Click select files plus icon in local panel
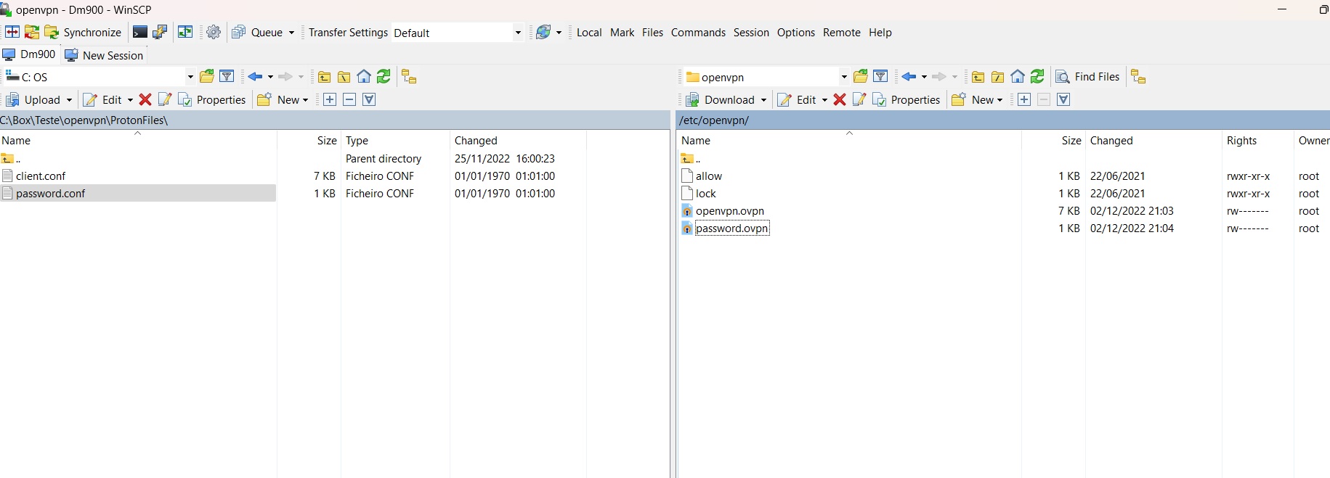This screenshot has height=478, width=1330. pyautogui.click(x=330, y=100)
